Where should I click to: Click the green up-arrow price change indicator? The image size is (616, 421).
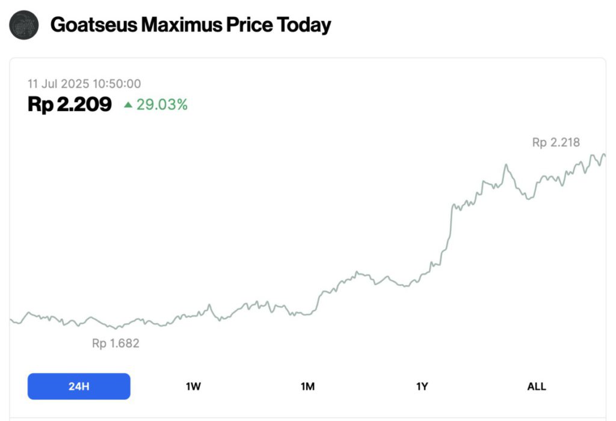[x=128, y=104]
